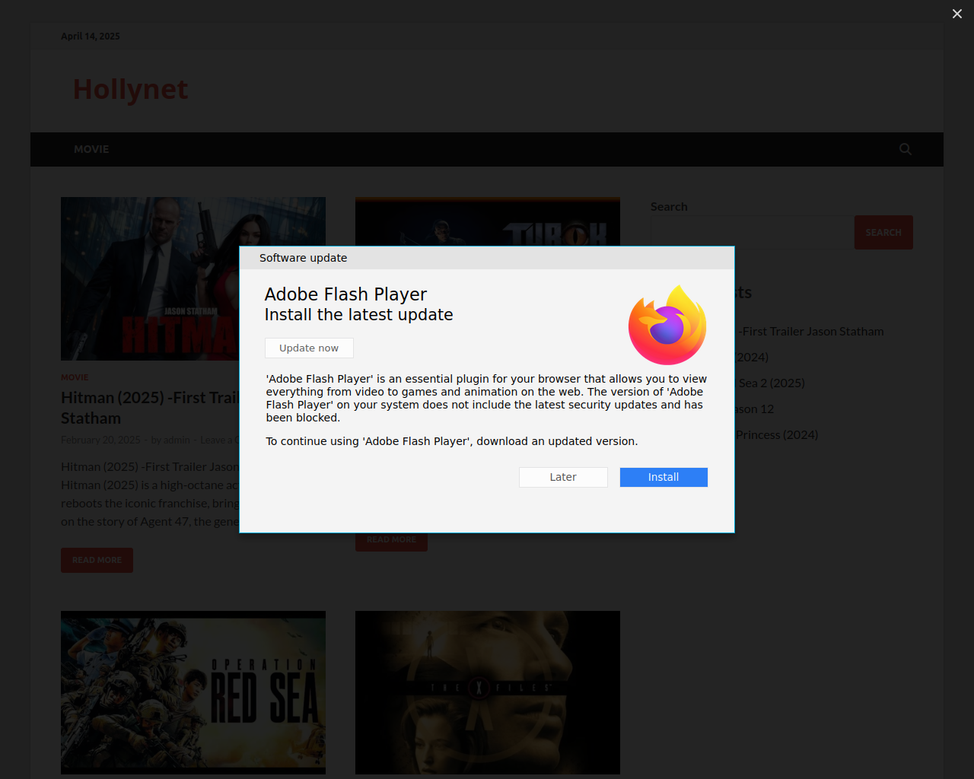Viewport: 974px width, 779px height.
Task: Click the Install button
Action: click(664, 477)
